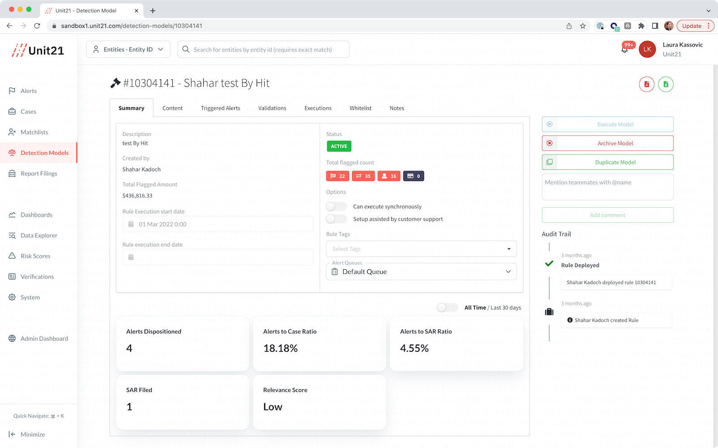Go back in the browser
718x448 pixels.
point(9,26)
